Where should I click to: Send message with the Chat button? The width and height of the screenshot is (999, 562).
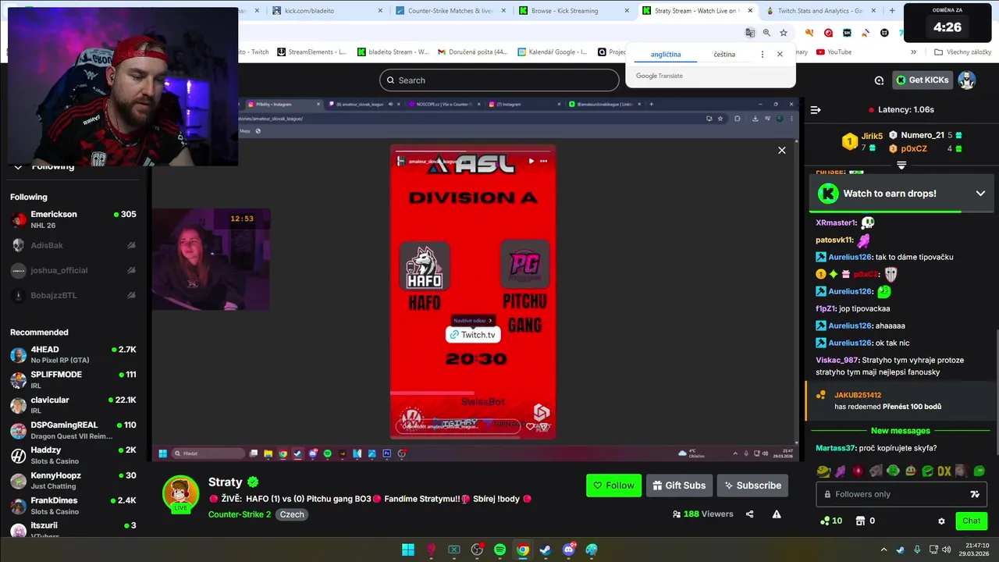971,521
